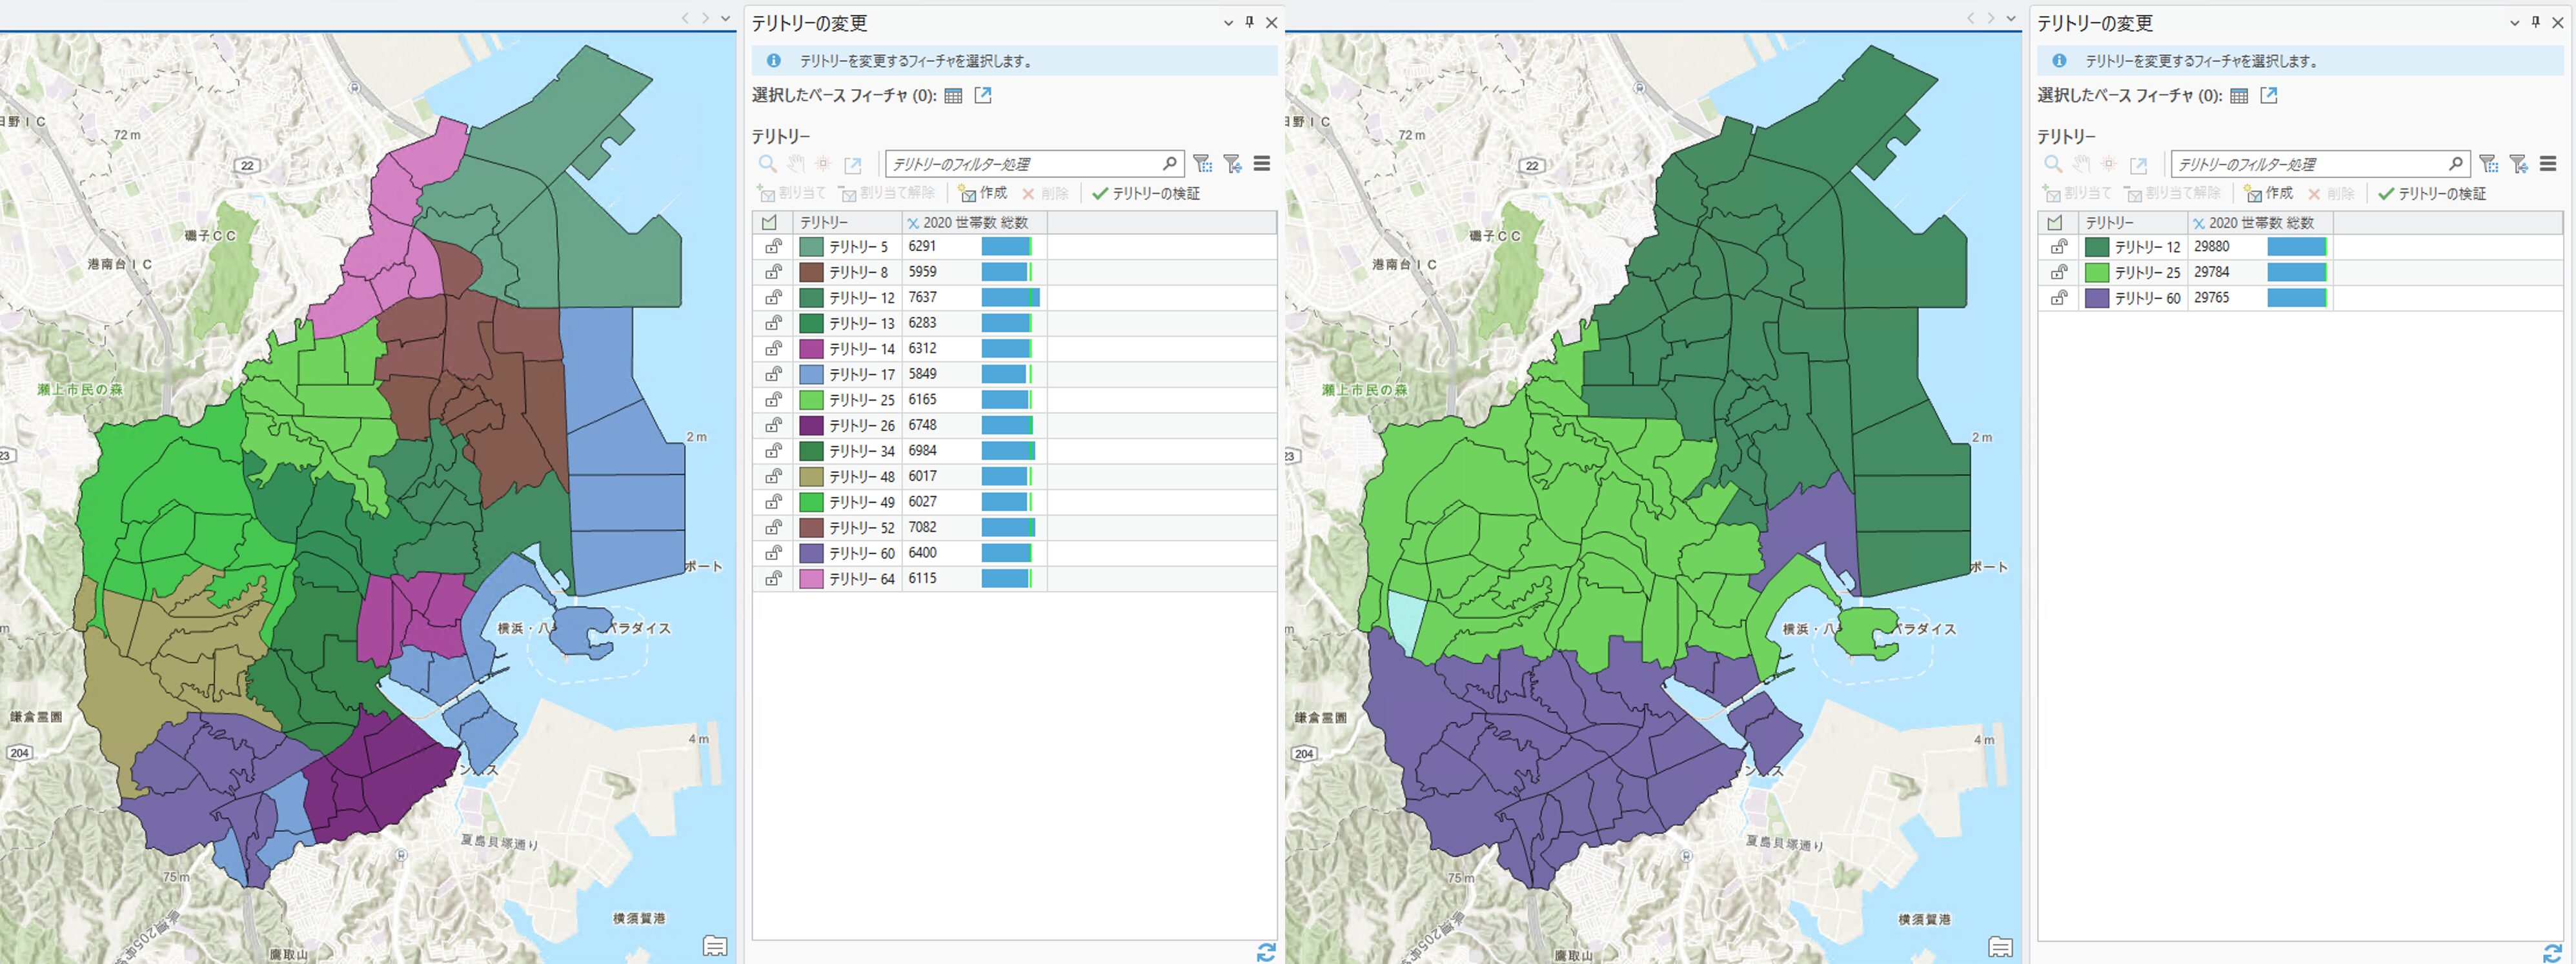Open the selected base features table icon in left panel
Image resolution: width=2576 pixels, height=964 pixels.
pos(953,96)
